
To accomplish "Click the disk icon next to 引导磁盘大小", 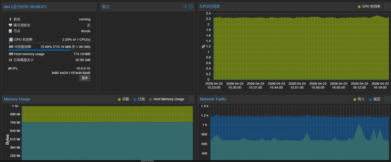I will 11,60.
